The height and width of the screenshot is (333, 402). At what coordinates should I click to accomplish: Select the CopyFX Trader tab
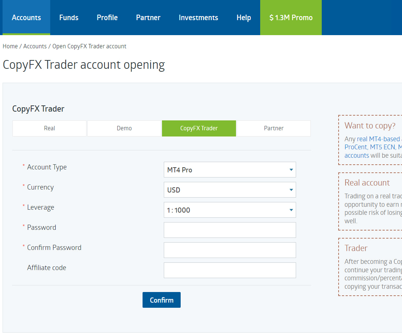point(199,128)
